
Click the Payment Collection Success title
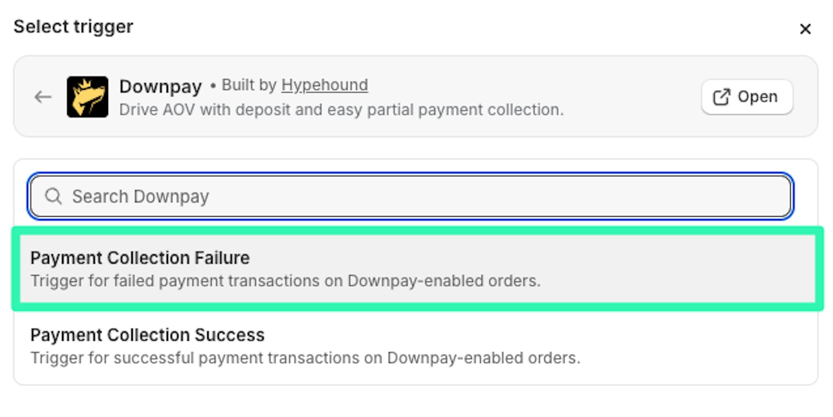point(147,335)
